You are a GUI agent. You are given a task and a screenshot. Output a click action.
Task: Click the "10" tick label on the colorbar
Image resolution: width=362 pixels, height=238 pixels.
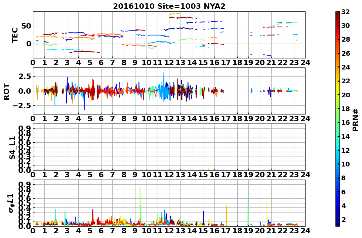click(x=346, y=164)
